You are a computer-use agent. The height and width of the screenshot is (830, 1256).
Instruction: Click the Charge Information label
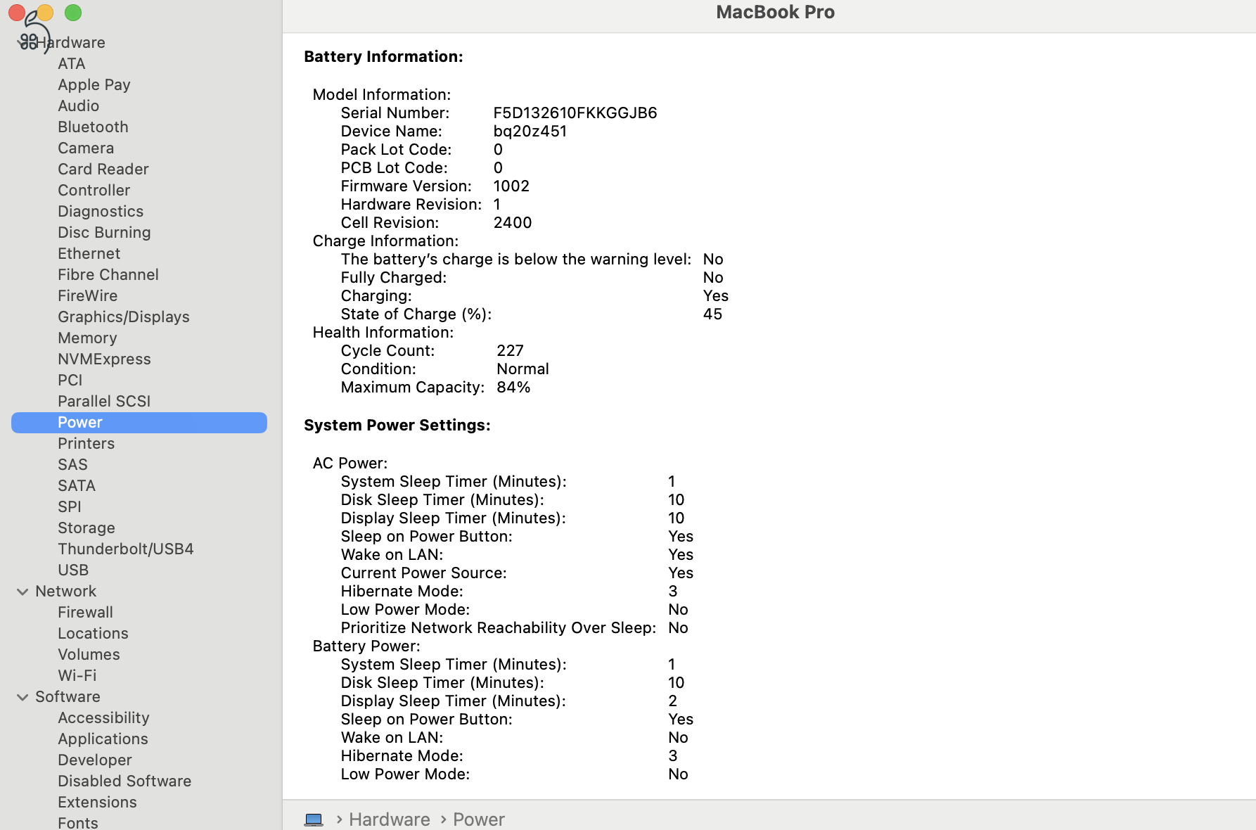(x=385, y=241)
